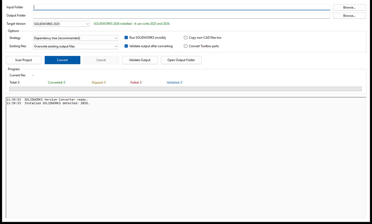Click the 'Failed: 0' counter
372x224 pixels.
136,83
